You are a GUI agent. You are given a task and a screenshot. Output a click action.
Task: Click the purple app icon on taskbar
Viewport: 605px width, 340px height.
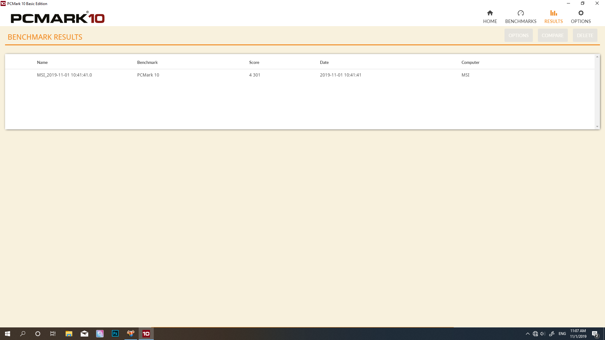[x=100, y=334]
